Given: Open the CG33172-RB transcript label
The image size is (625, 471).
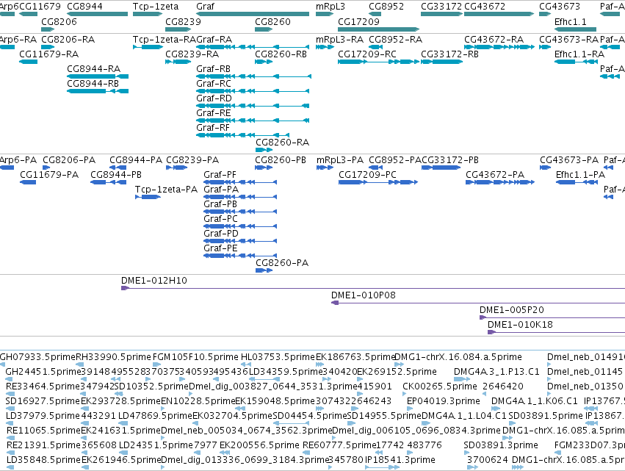Looking at the screenshot, I should tap(449, 54).
